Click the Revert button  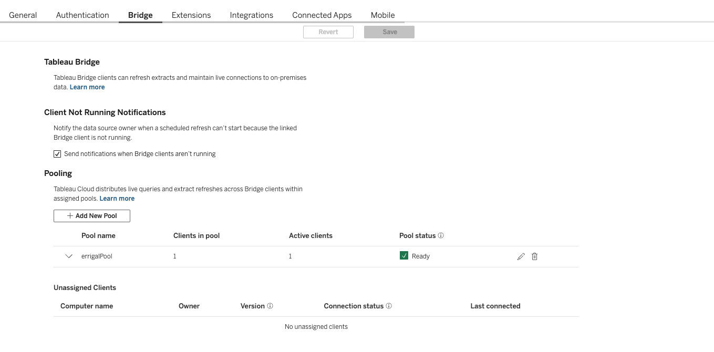pyautogui.click(x=328, y=32)
